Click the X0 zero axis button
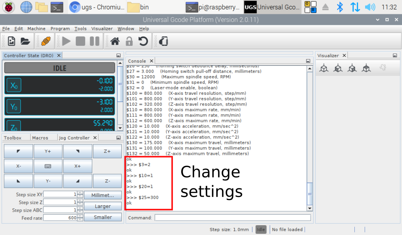The image size is (402, 235). tap(14, 85)
